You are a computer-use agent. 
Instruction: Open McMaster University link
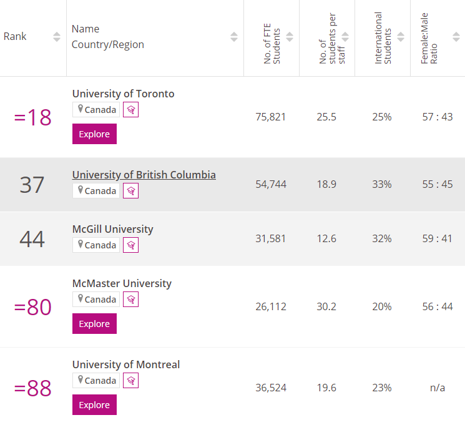click(122, 283)
